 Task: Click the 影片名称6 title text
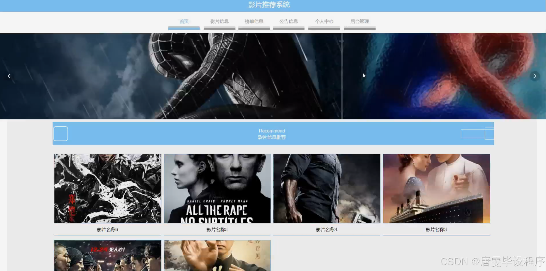(108, 230)
